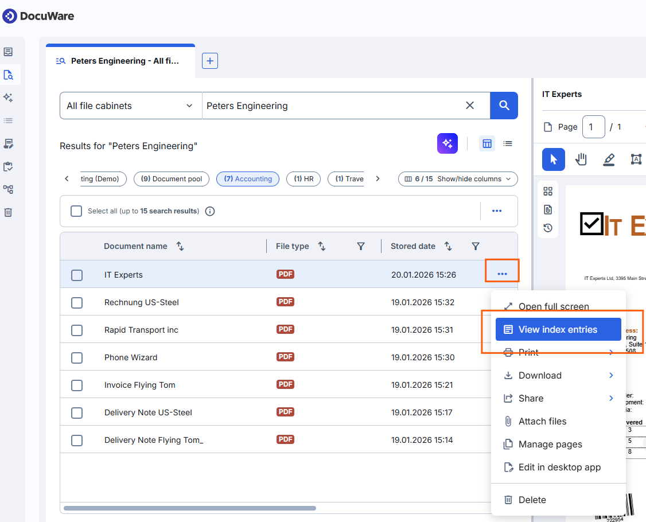
Task: Open IT Experts row three-dot menu
Action: coord(502,274)
